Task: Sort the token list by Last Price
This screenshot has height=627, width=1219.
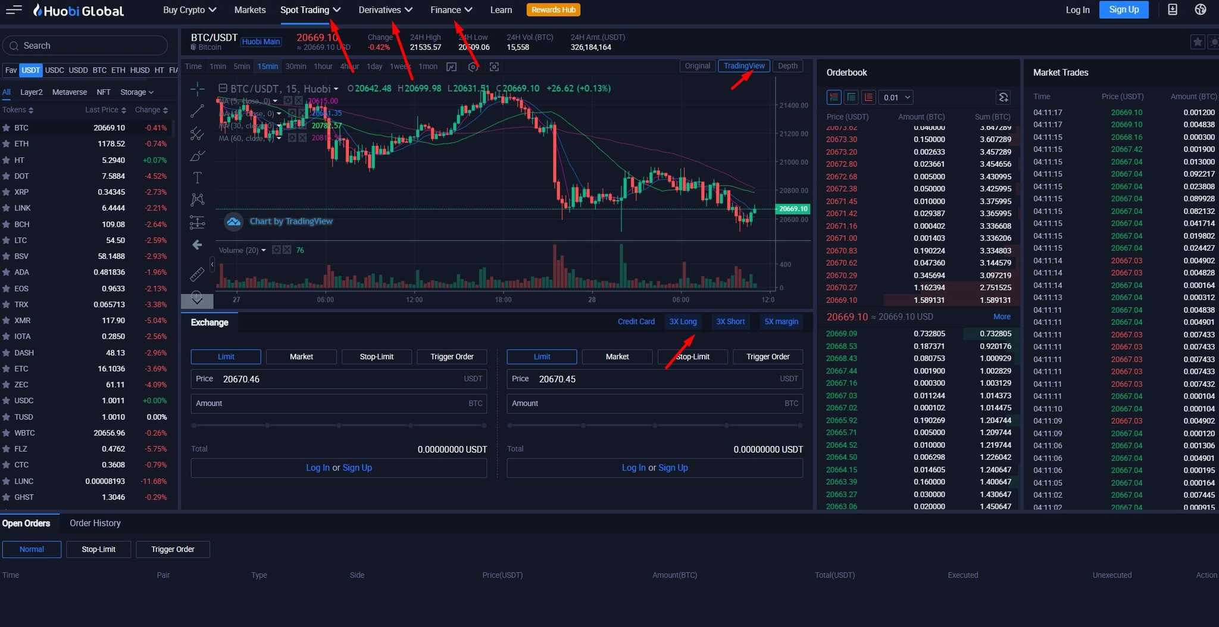Action: (105, 110)
